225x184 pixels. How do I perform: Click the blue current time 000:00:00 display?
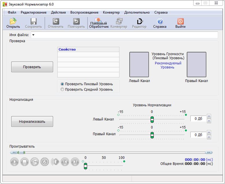195,159
